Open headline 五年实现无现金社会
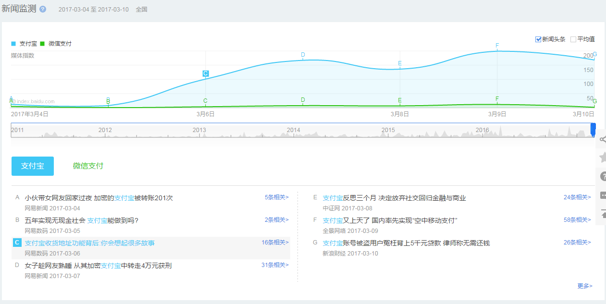The width and height of the screenshot is (606, 304). click(x=82, y=220)
